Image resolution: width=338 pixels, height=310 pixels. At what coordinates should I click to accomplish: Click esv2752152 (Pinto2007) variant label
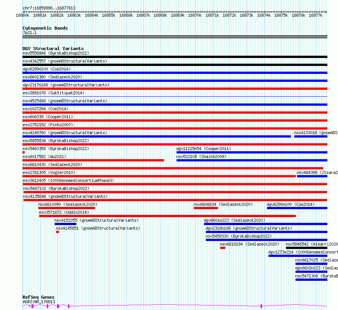(x=48, y=125)
